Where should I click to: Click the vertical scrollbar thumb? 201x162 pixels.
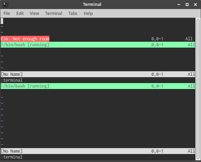click(x=198, y=89)
